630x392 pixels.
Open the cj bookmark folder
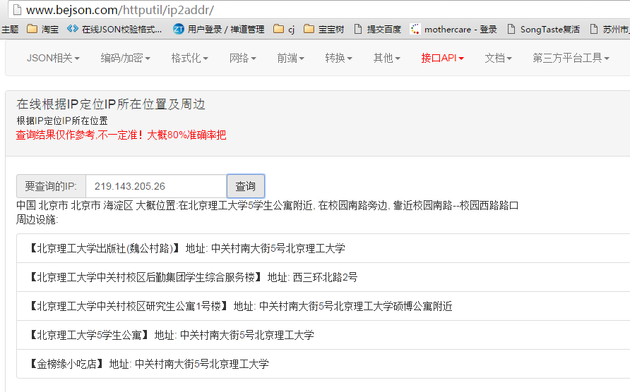(x=284, y=30)
